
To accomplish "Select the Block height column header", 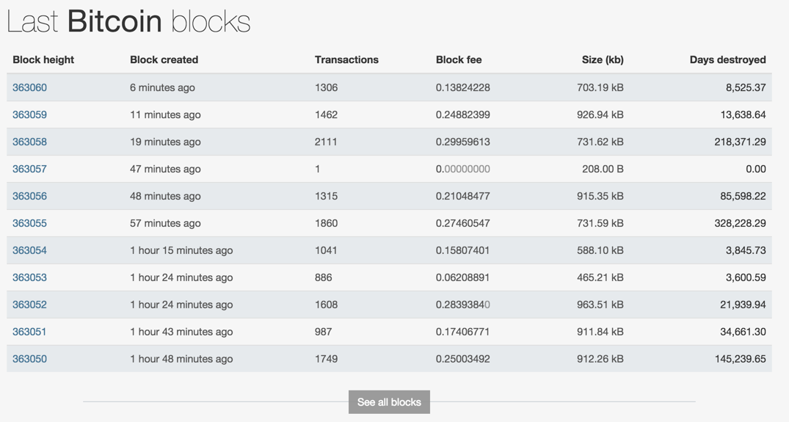I will click(x=43, y=60).
